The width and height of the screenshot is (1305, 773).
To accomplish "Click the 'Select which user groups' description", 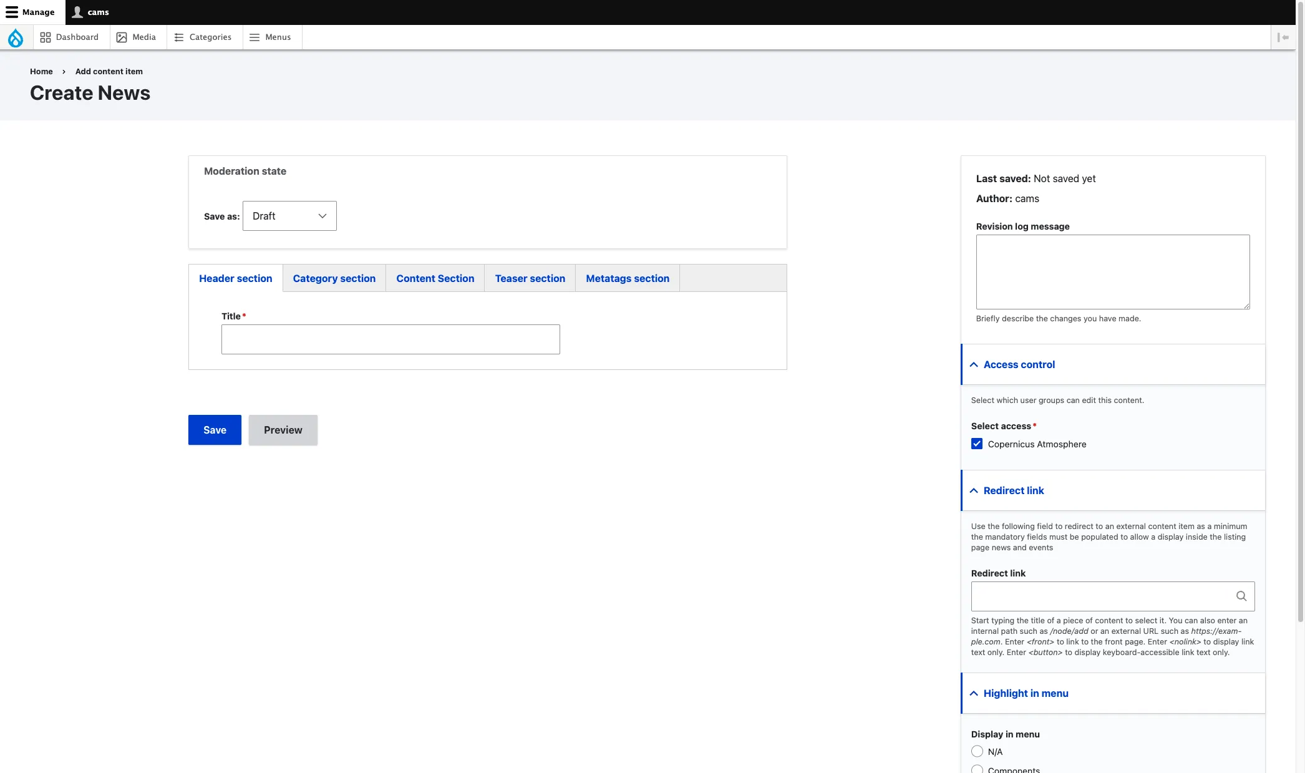I will pos(1057,400).
